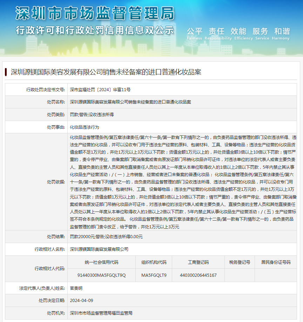Click the 效能 Efficiency slogan
Viewport: 303px width, 322px height.
coord(243,34)
